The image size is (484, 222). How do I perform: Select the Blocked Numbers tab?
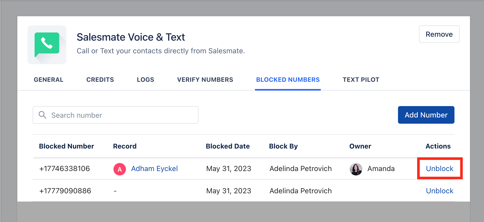pos(288,80)
